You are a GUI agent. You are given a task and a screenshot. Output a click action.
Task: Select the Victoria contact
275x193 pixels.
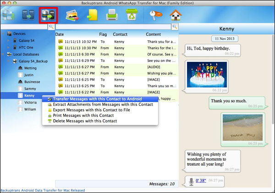click(x=30, y=102)
